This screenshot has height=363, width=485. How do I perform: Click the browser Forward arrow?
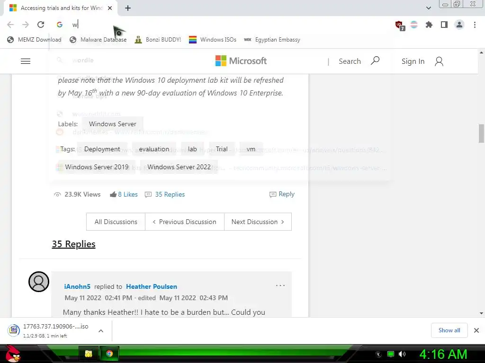[26, 25]
